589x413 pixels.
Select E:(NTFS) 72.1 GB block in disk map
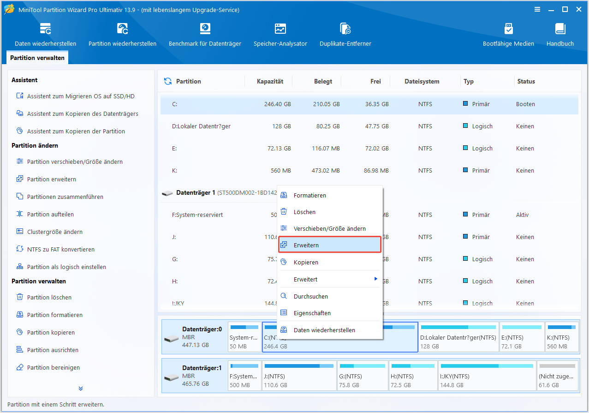[522, 337]
